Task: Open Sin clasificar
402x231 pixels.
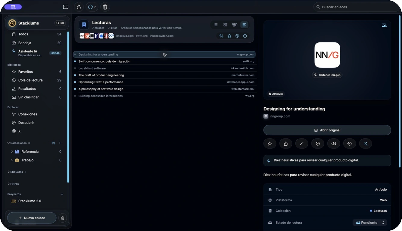Action: pyautogui.click(x=36, y=97)
